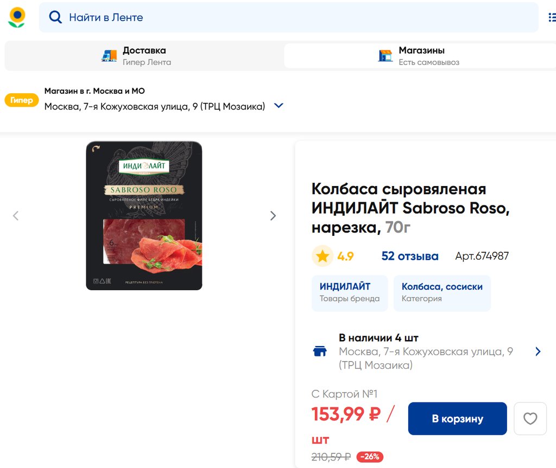
Task: Click the Sabroso Roso product photo
Action: (x=144, y=216)
